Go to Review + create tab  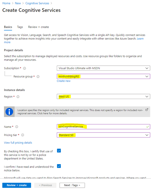(x=38, y=27)
